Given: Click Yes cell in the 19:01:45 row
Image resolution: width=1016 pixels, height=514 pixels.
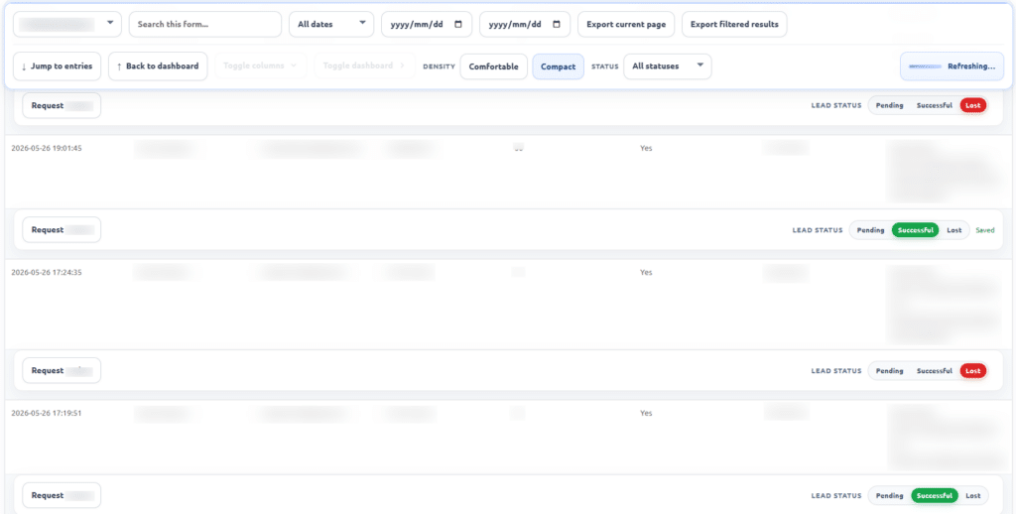Looking at the screenshot, I should tap(646, 148).
